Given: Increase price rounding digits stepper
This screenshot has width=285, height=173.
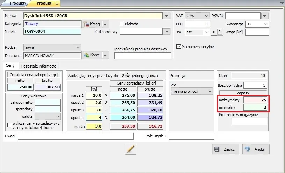Looking at the screenshot, I should (x=128, y=74).
